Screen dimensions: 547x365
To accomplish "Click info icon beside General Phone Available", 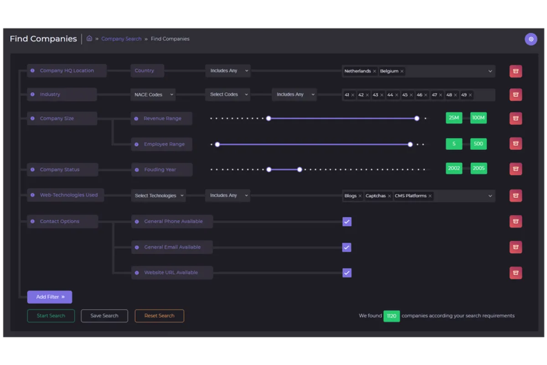I will 137,221.
